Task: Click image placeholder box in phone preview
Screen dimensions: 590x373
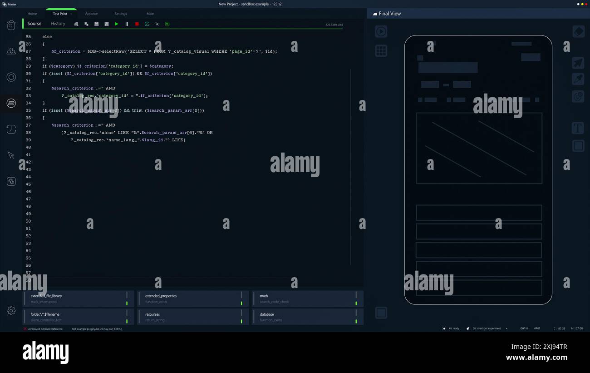Action: pyautogui.click(x=479, y=148)
